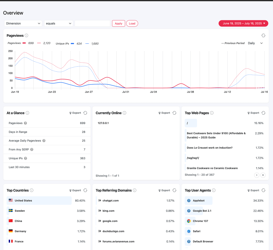Click info icon beside Top Countries
The height and width of the screenshot is (250, 273).
(32, 190)
